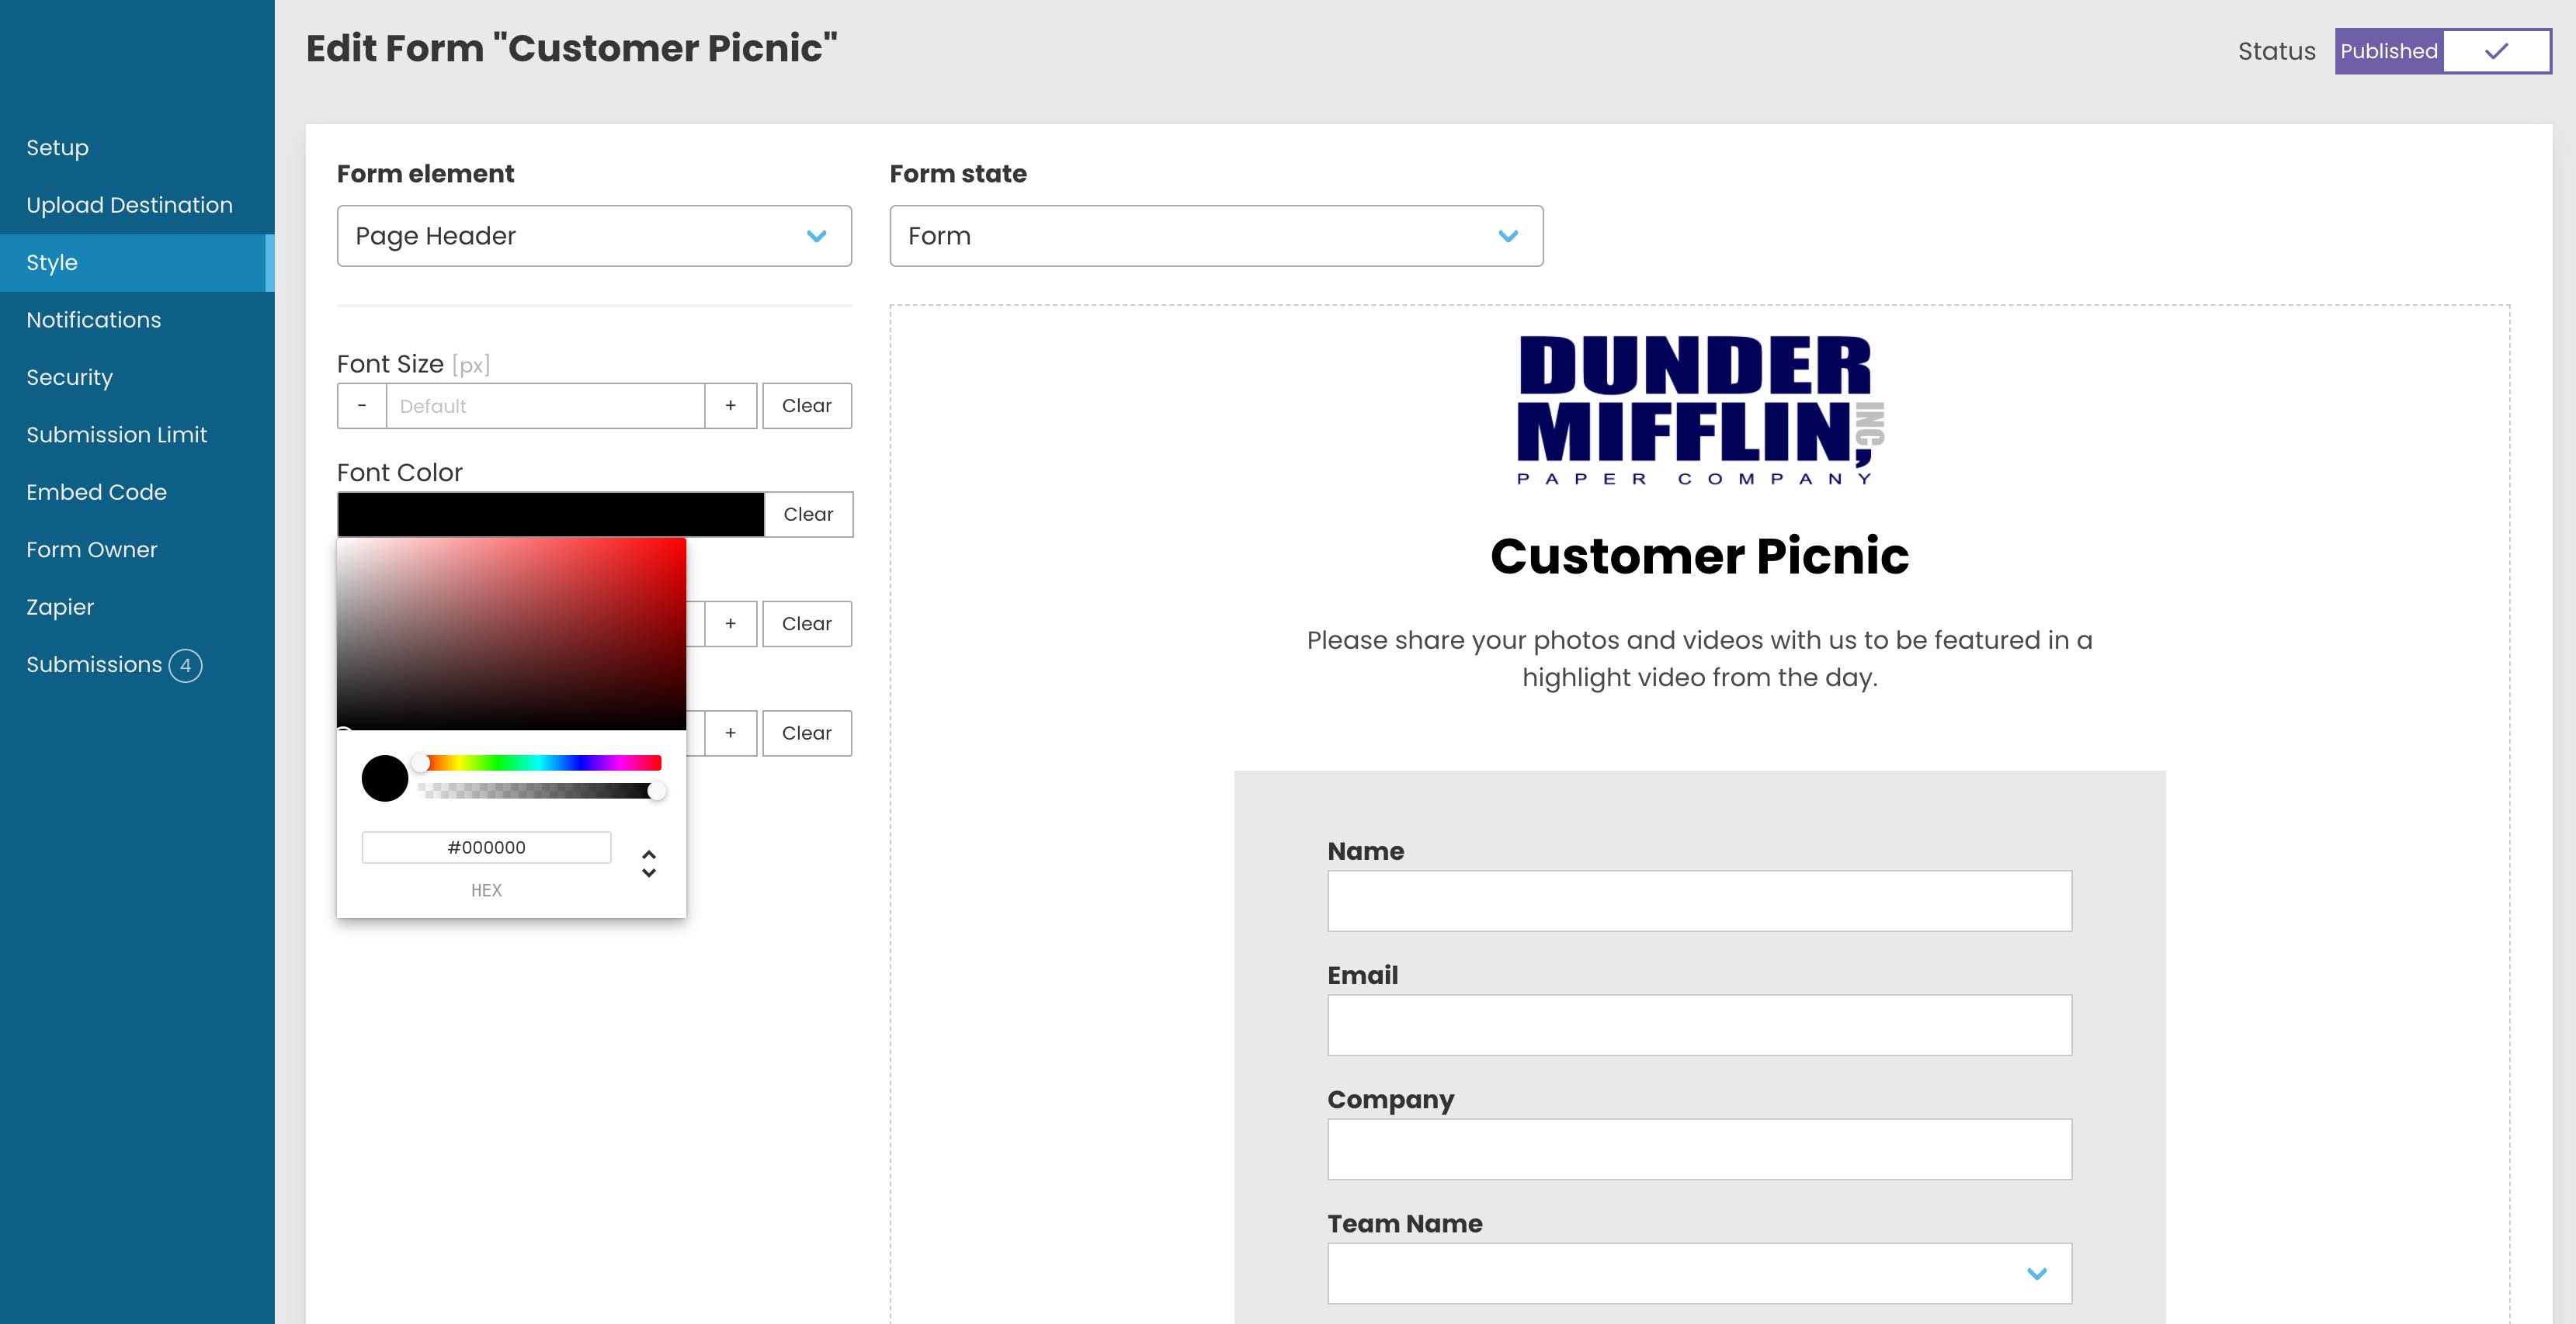
Task: View Submissions with 4 badge
Action: [x=113, y=665]
